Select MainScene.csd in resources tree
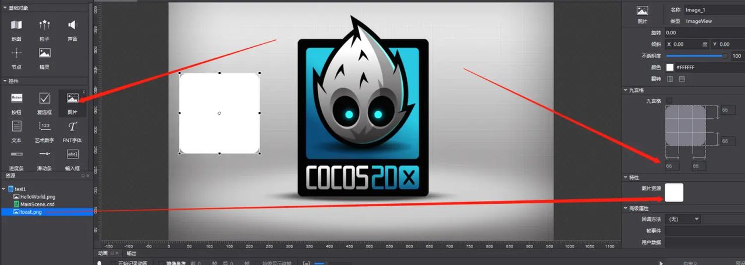The width and height of the screenshot is (745, 265). click(x=38, y=204)
